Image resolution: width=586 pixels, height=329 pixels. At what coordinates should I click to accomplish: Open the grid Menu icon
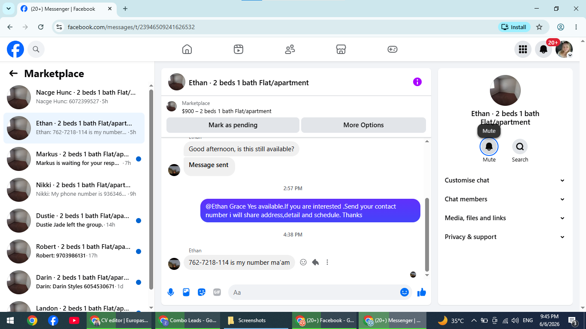[x=523, y=49]
